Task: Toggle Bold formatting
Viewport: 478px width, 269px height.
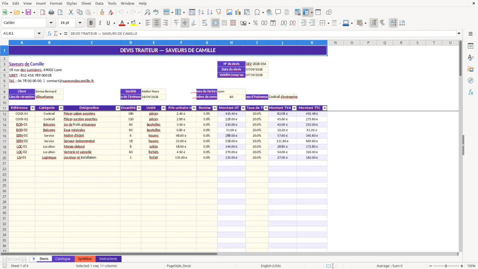Action: pos(91,23)
